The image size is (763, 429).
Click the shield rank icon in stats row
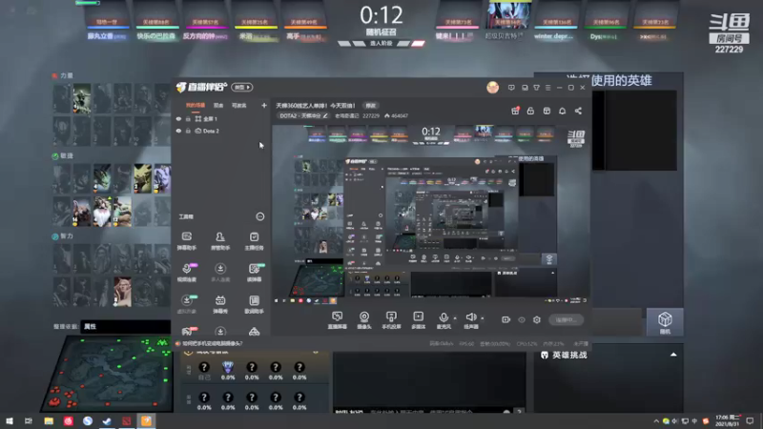pos(228,367)
